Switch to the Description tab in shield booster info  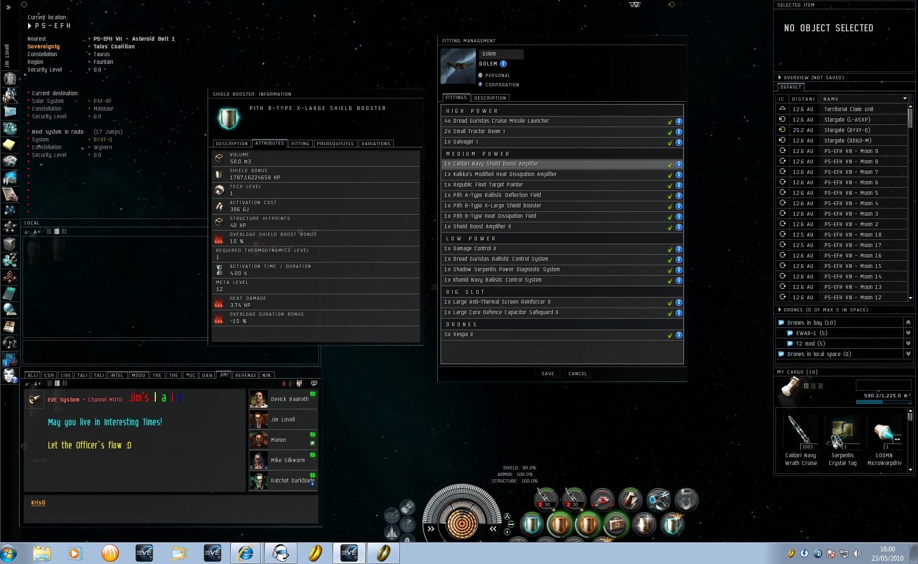click(x=232, y=144)
